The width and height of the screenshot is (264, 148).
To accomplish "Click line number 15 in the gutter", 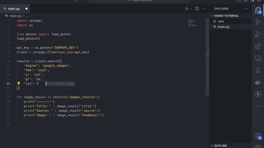I will pos(8,83).
